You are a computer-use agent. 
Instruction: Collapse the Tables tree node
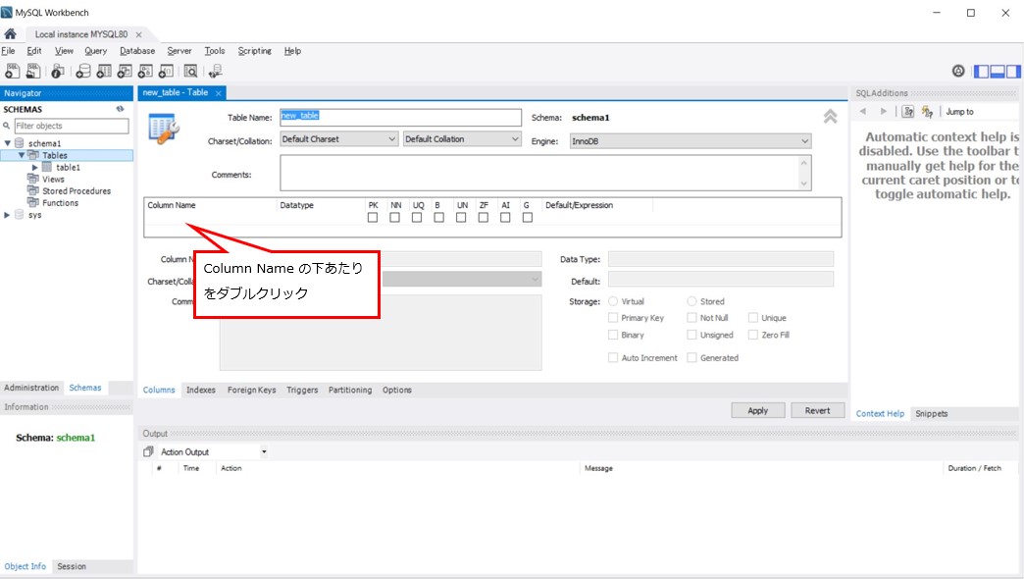[22, 155]
